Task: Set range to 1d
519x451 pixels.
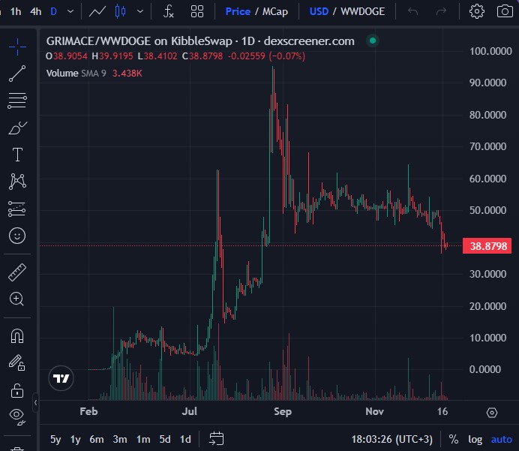Action: pyautogui.click(x=185, y=440)
